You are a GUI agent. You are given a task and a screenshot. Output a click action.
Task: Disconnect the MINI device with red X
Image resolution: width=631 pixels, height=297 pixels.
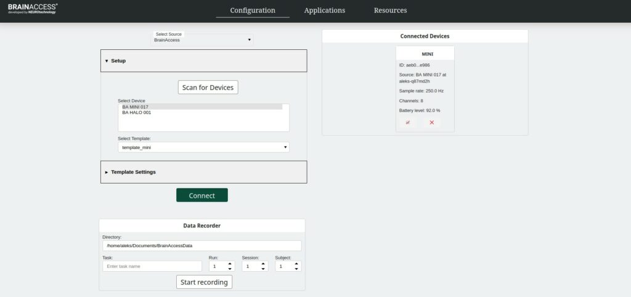pyautogui.click(x=432, y=123)
